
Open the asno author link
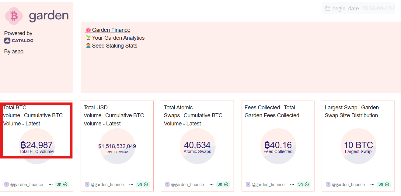click(18, 51)
